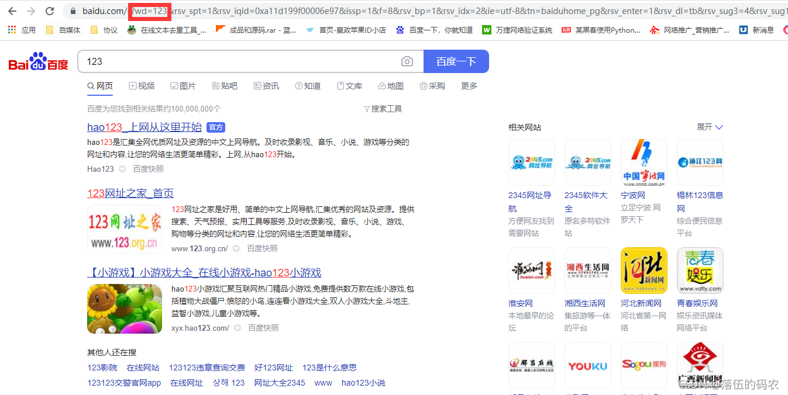The image size is (788, 395).
Task: Open the 更多 search categories
Action: tap(469, 86)
